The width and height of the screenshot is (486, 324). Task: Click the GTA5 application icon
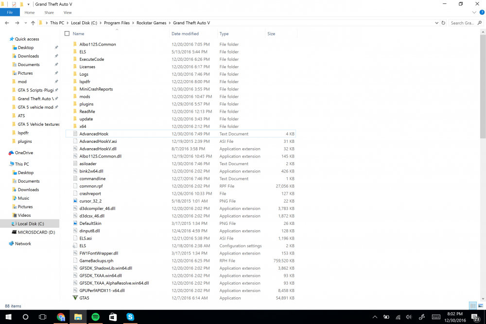(x=75, y=298)
